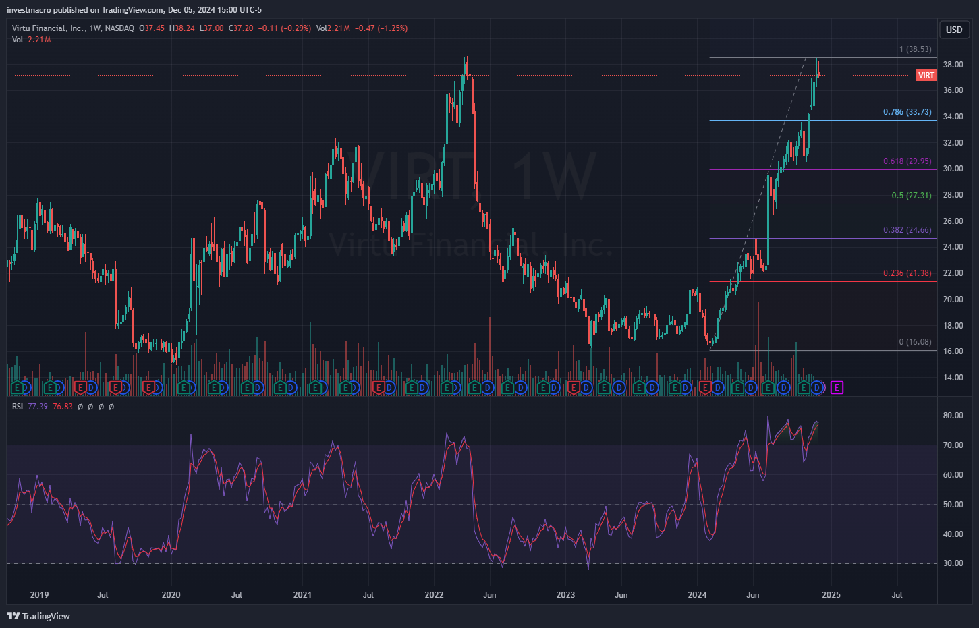Select the Fibonacci 0.618 (29.95) level label
Viewport: 979px width, 628px height.
907,161
